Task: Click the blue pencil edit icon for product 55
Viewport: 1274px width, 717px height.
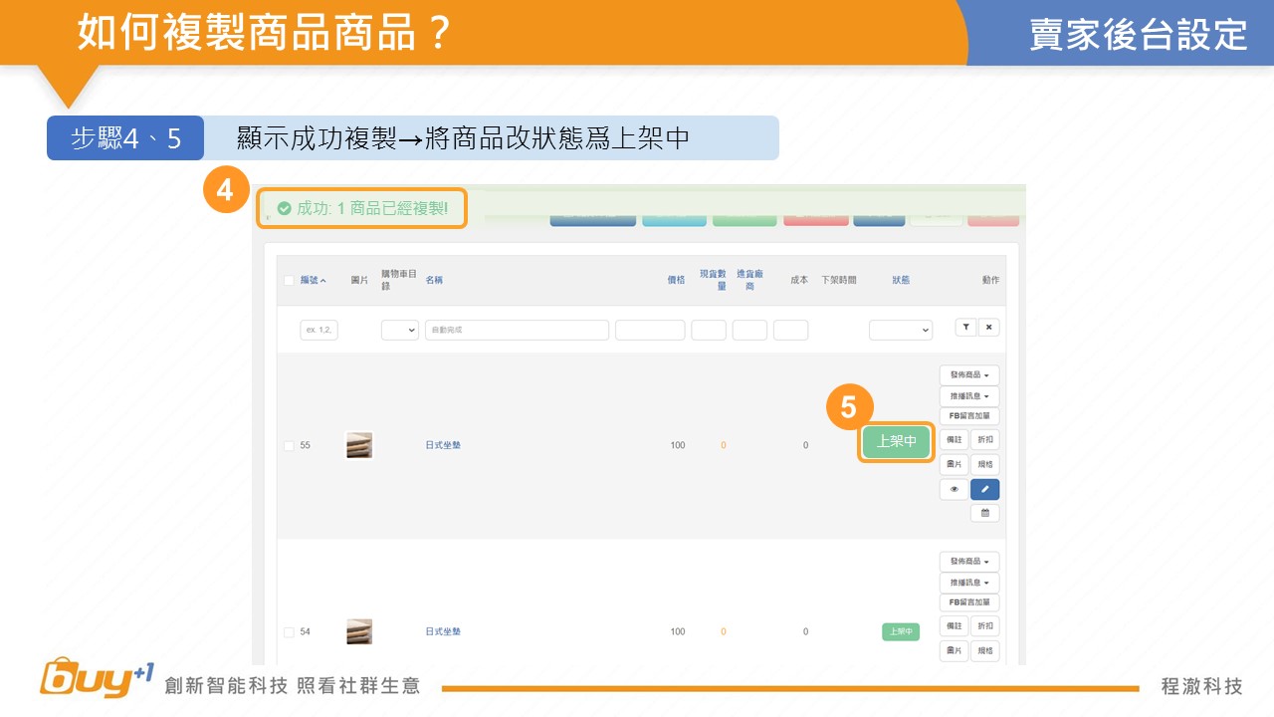Action: pyautogui.click(x=984, y=489)
